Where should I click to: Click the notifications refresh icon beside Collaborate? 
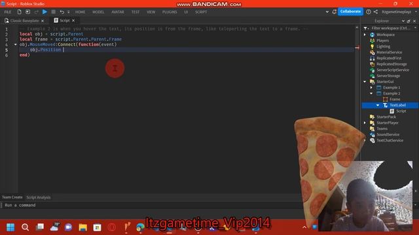334,12
